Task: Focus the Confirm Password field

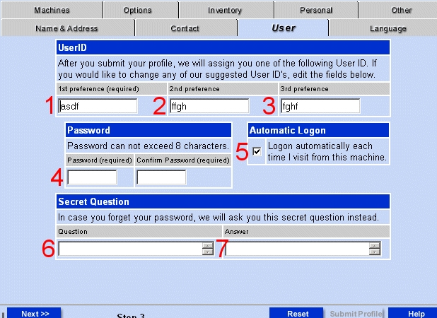Action: tap(161, 177)
